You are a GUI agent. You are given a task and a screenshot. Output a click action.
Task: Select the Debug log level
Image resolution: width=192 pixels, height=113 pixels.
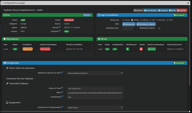click(141, 20)
